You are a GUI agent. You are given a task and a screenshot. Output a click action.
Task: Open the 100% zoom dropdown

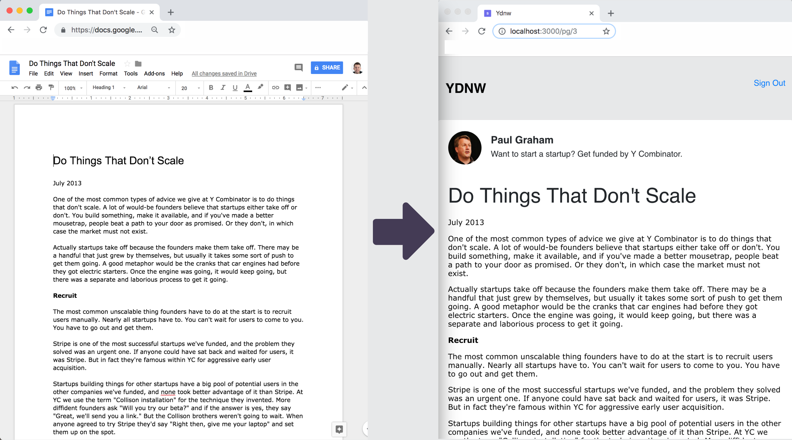73,88
